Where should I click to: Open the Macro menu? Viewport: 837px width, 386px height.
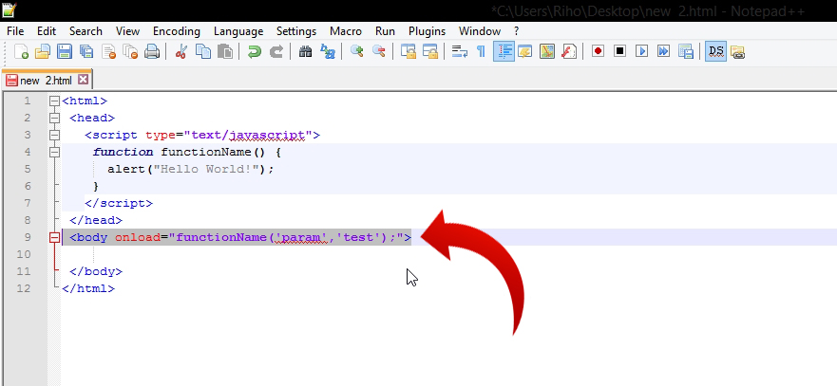tap(346, 31)
